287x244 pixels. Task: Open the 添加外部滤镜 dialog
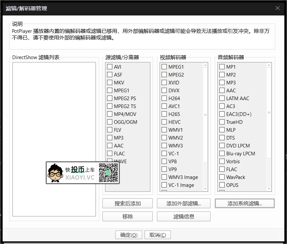tap(183, 203)
